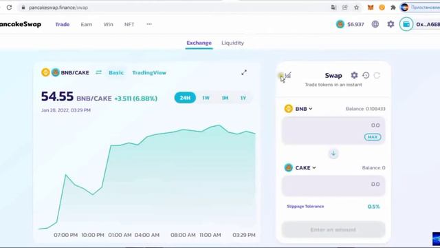Select the 1Y chart timeframe
Viewport: 440px width, 248px height.
pyautogui.click(x=243, y=98)
